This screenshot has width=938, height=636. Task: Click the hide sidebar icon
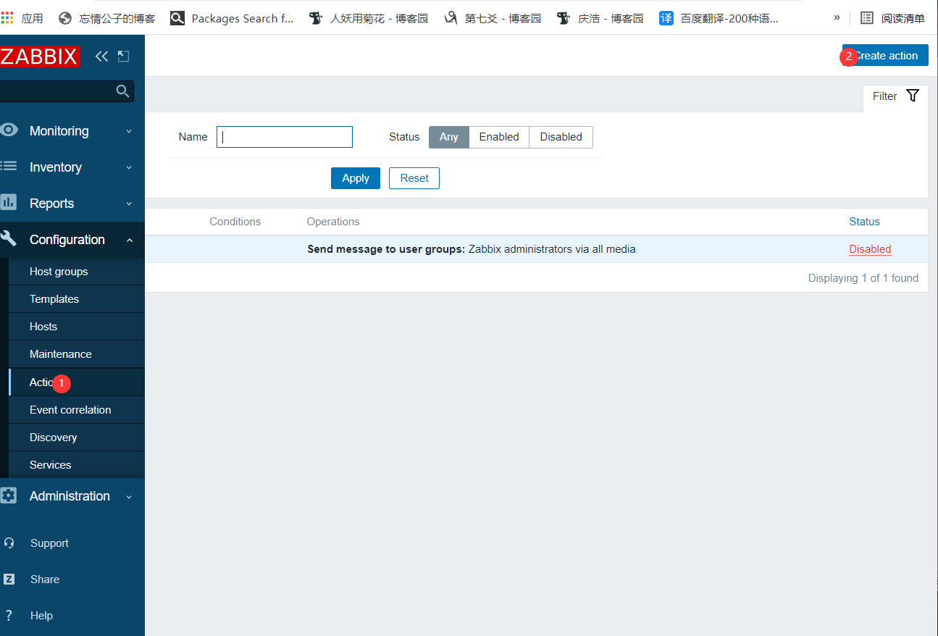(123, 56)
